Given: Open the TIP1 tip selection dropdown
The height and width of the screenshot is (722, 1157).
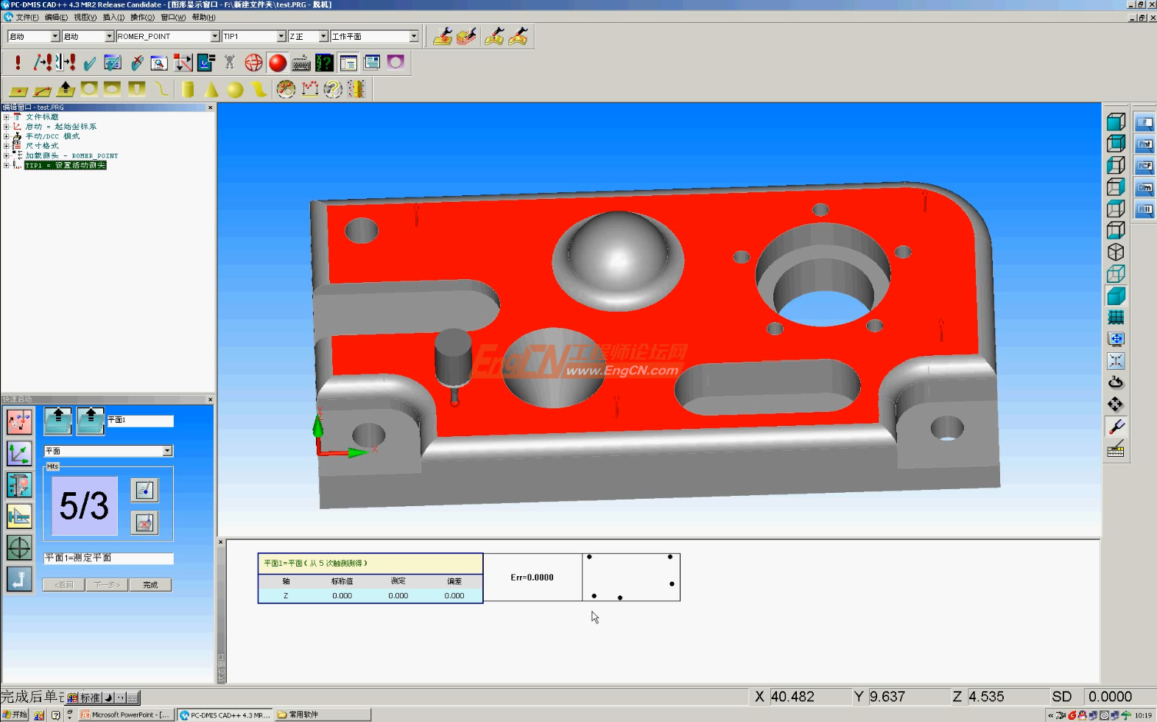Looking at the screenshot, I should 281,36.
